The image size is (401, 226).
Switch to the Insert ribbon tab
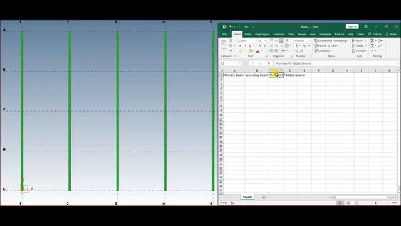248,34
